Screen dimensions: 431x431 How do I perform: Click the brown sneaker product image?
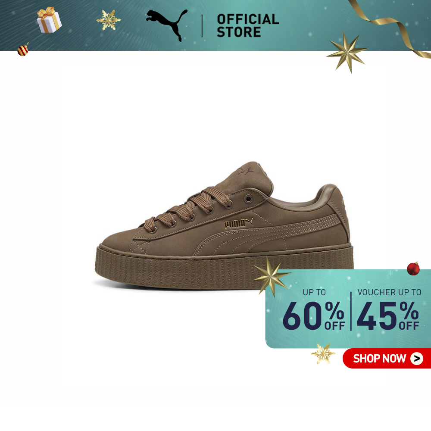pyautogui.click(x=224, y=225)
